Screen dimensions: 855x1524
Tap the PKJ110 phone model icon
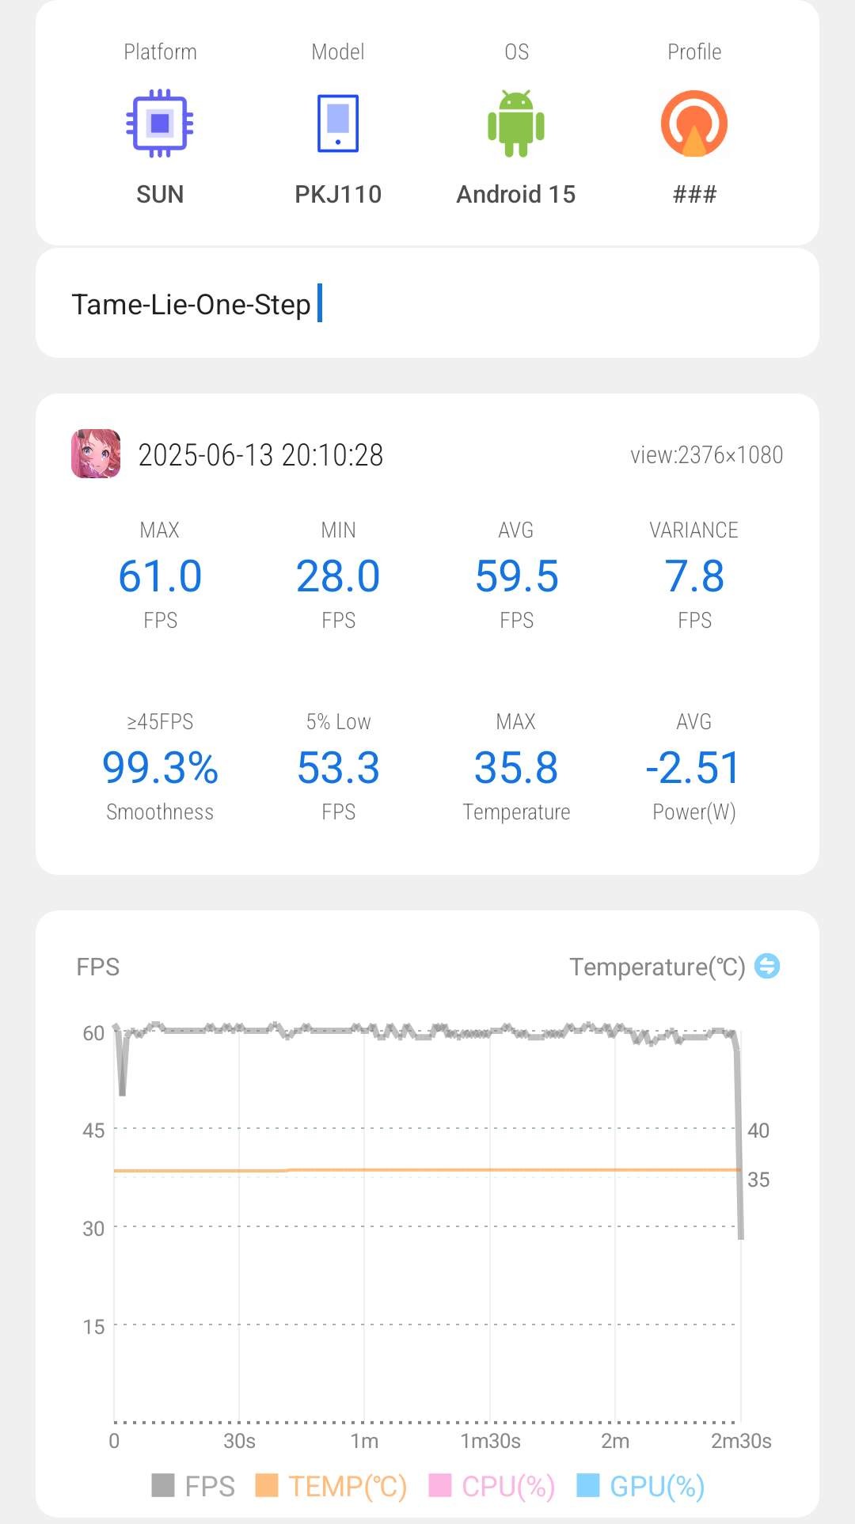point(338,124)
